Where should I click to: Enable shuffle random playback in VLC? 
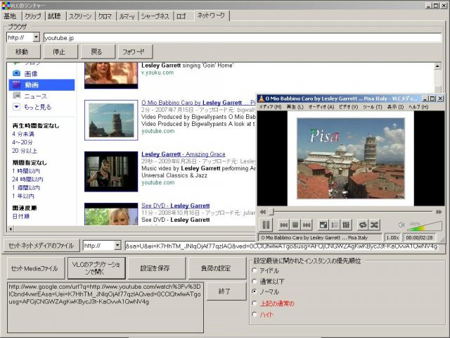coord(374,225)
